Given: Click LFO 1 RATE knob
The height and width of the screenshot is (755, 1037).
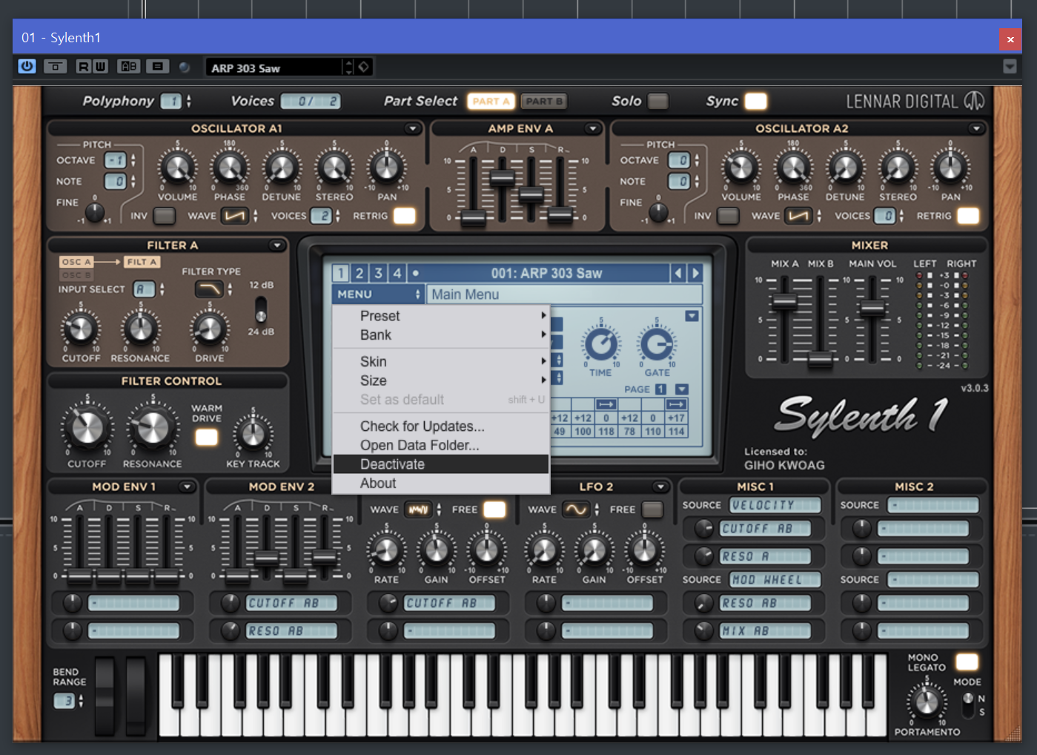Looking at the screenshot, I should coord(385,550).
